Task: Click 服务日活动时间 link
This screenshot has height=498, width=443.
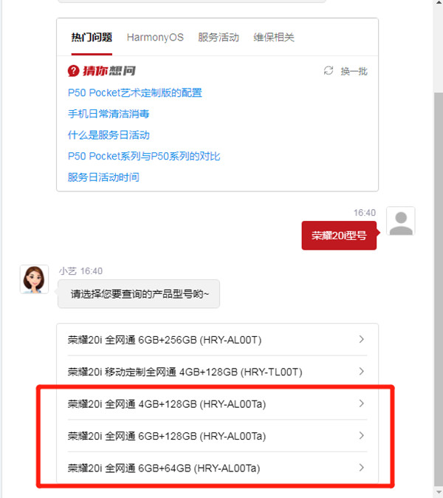Action: [x=103, y=177]
